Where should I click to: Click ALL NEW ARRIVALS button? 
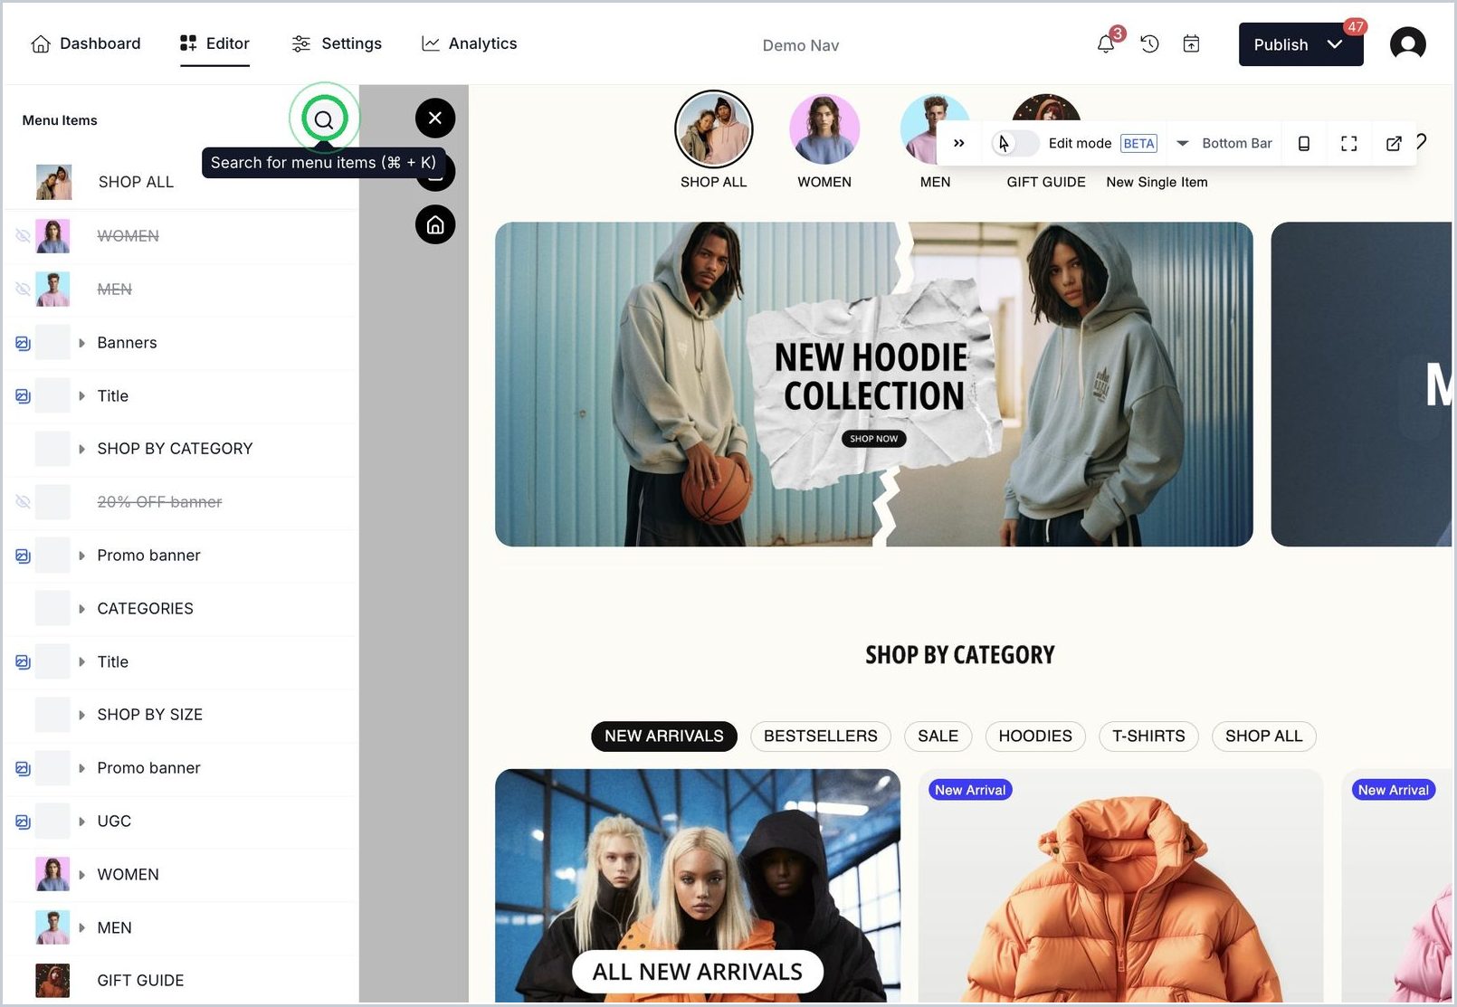698,972
